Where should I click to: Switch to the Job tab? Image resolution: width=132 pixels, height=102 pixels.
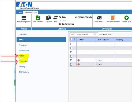pyautogui.click(x=20, y=12)
